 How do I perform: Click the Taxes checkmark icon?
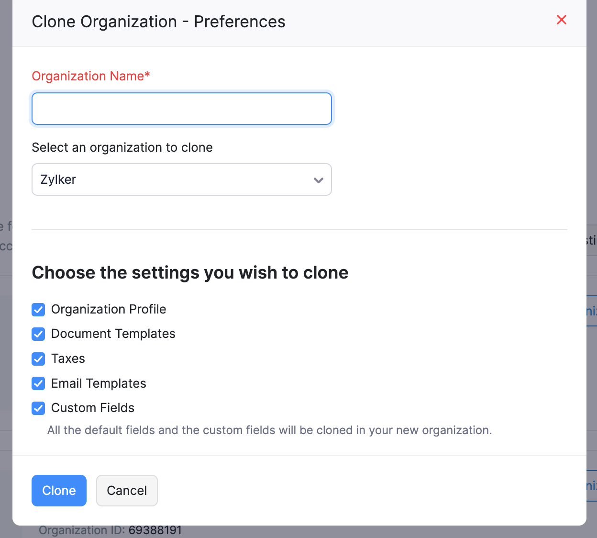(38, 359)
